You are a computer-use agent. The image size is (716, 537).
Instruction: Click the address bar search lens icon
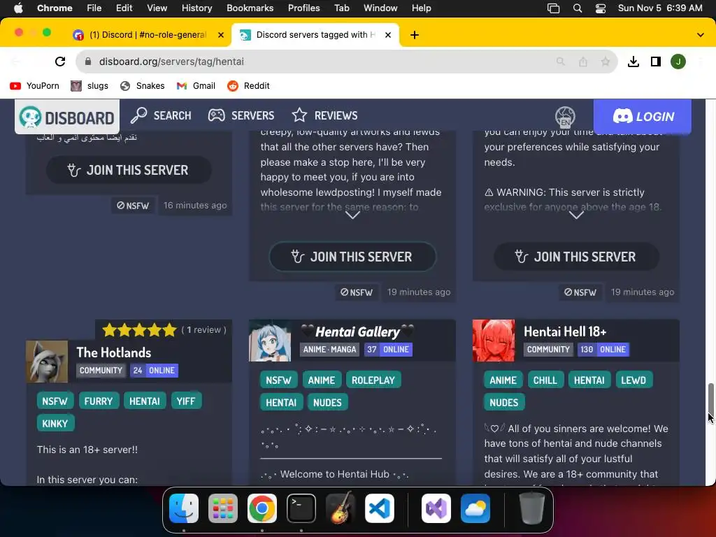pyautogui.click(x=560, y=62)
